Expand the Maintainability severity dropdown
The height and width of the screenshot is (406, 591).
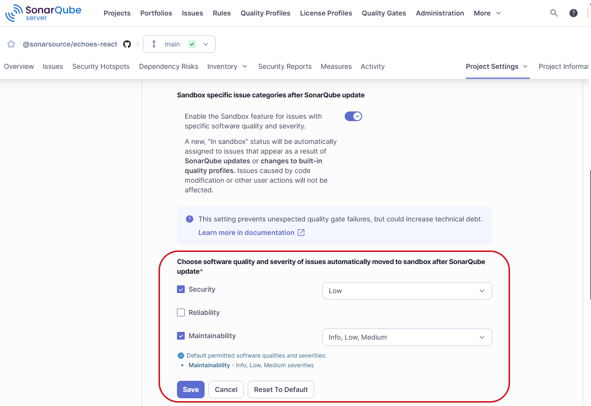(x=407, y=337)
